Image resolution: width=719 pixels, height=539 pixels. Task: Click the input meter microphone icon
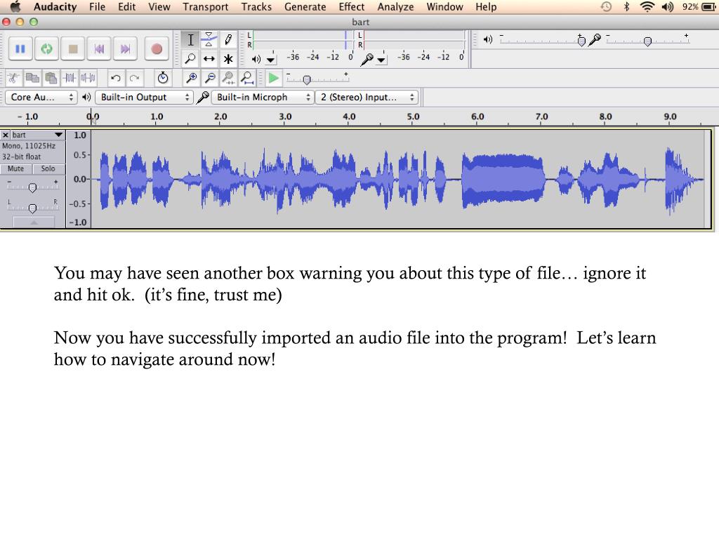367,59
